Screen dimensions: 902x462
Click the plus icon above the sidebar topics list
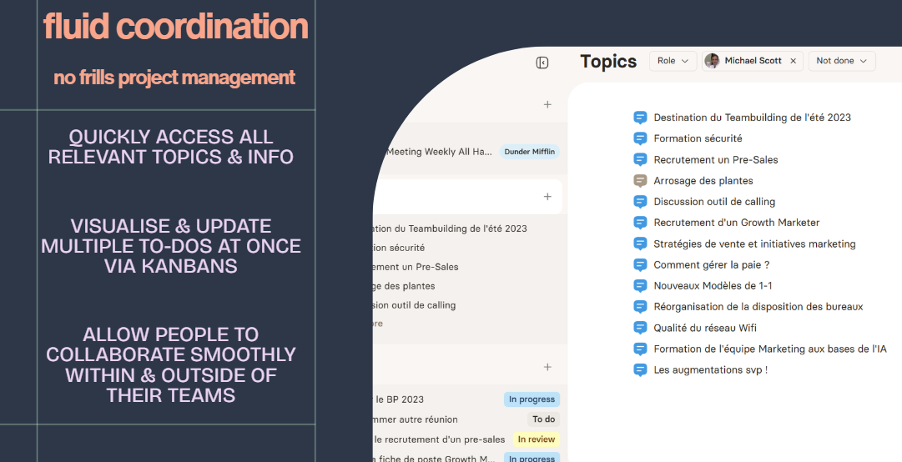pos(547,197)
